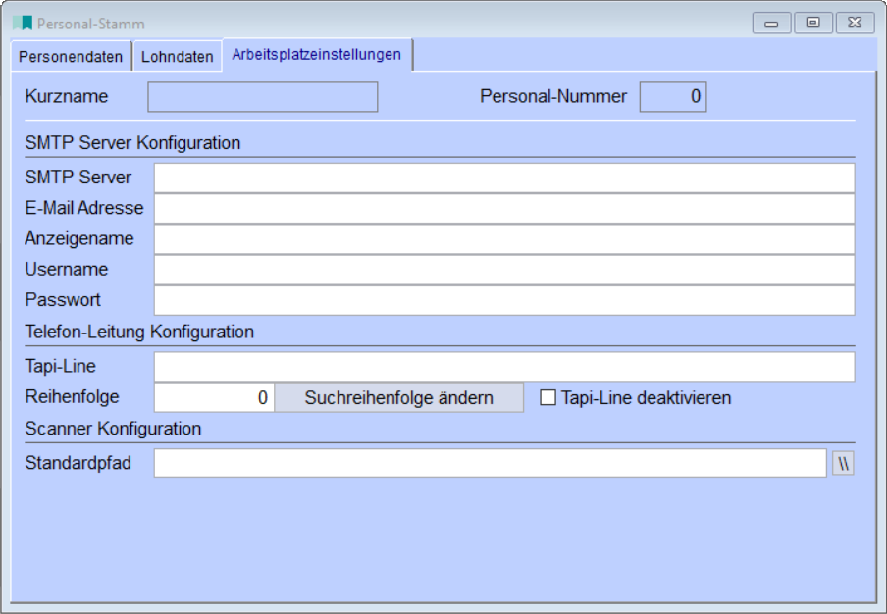
Task: Select the Arbeitsplatzeinstellungen tab
Action: point(316,55)
